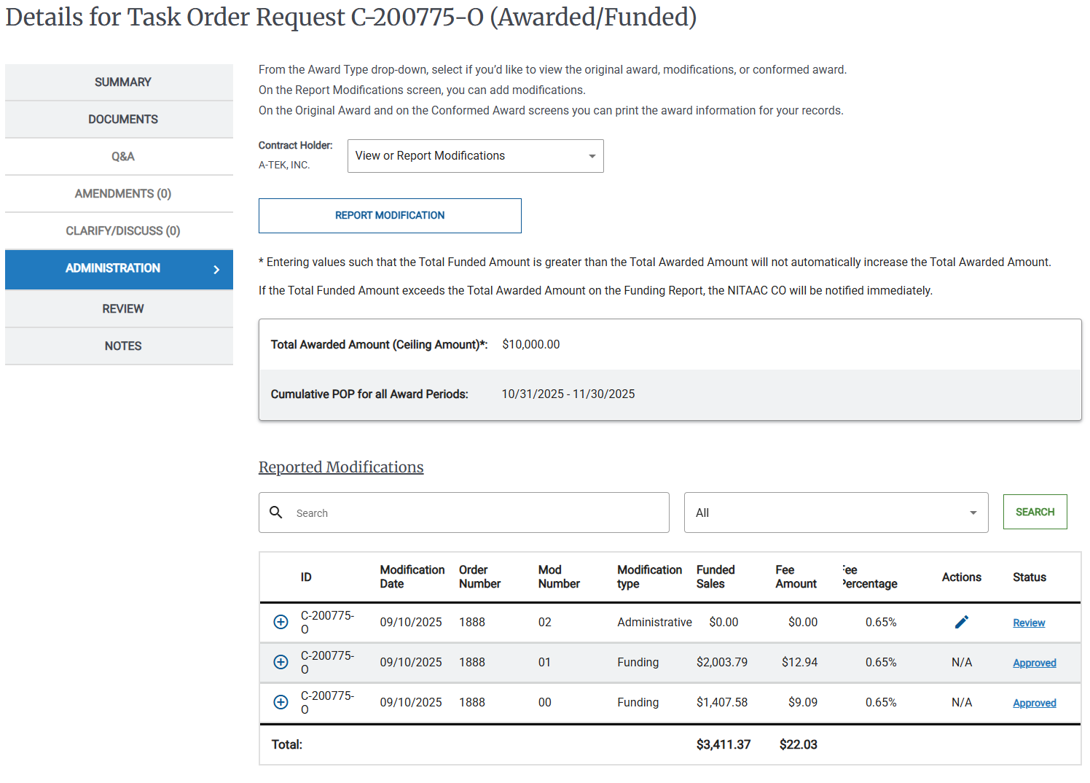Expand the plus icon on the mod 00 row

[281, 702]
